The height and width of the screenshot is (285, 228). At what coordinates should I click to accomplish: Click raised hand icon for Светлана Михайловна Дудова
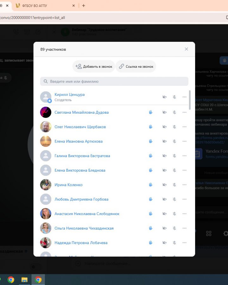point(151,112)
